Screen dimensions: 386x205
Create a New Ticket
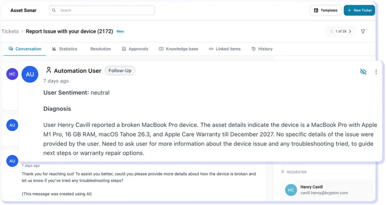point(359,10)
